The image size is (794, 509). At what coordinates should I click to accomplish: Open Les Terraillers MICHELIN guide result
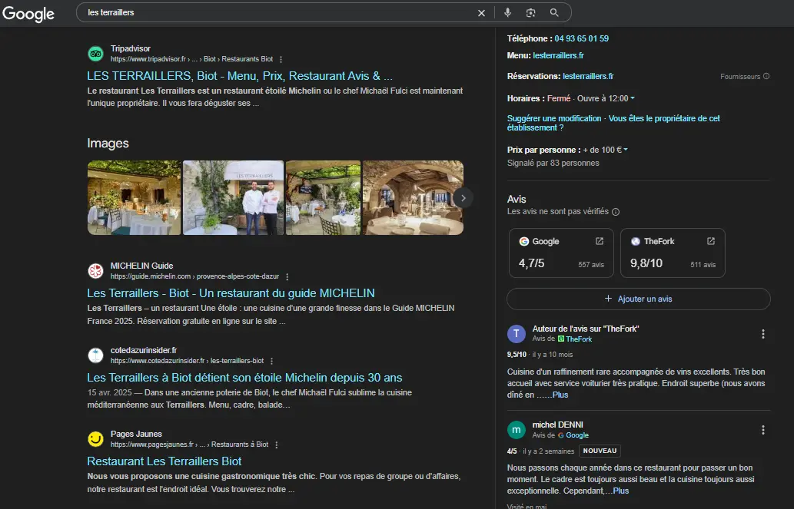231,293
